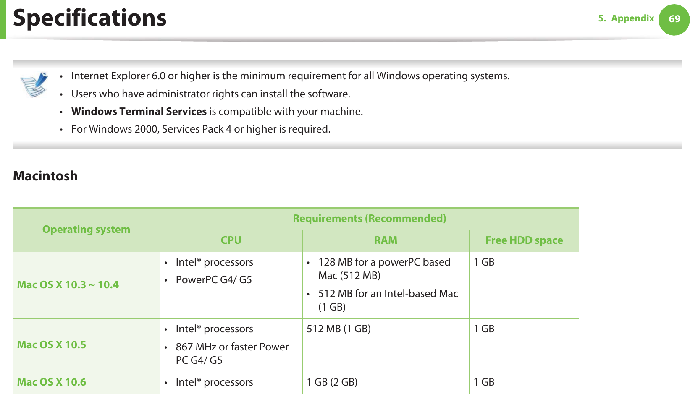This screenshot has width=690, height=394.
Task: Click the Windows 2000 Services Pack 4 note
Action: pyautogui.click(x=201, y=129)
